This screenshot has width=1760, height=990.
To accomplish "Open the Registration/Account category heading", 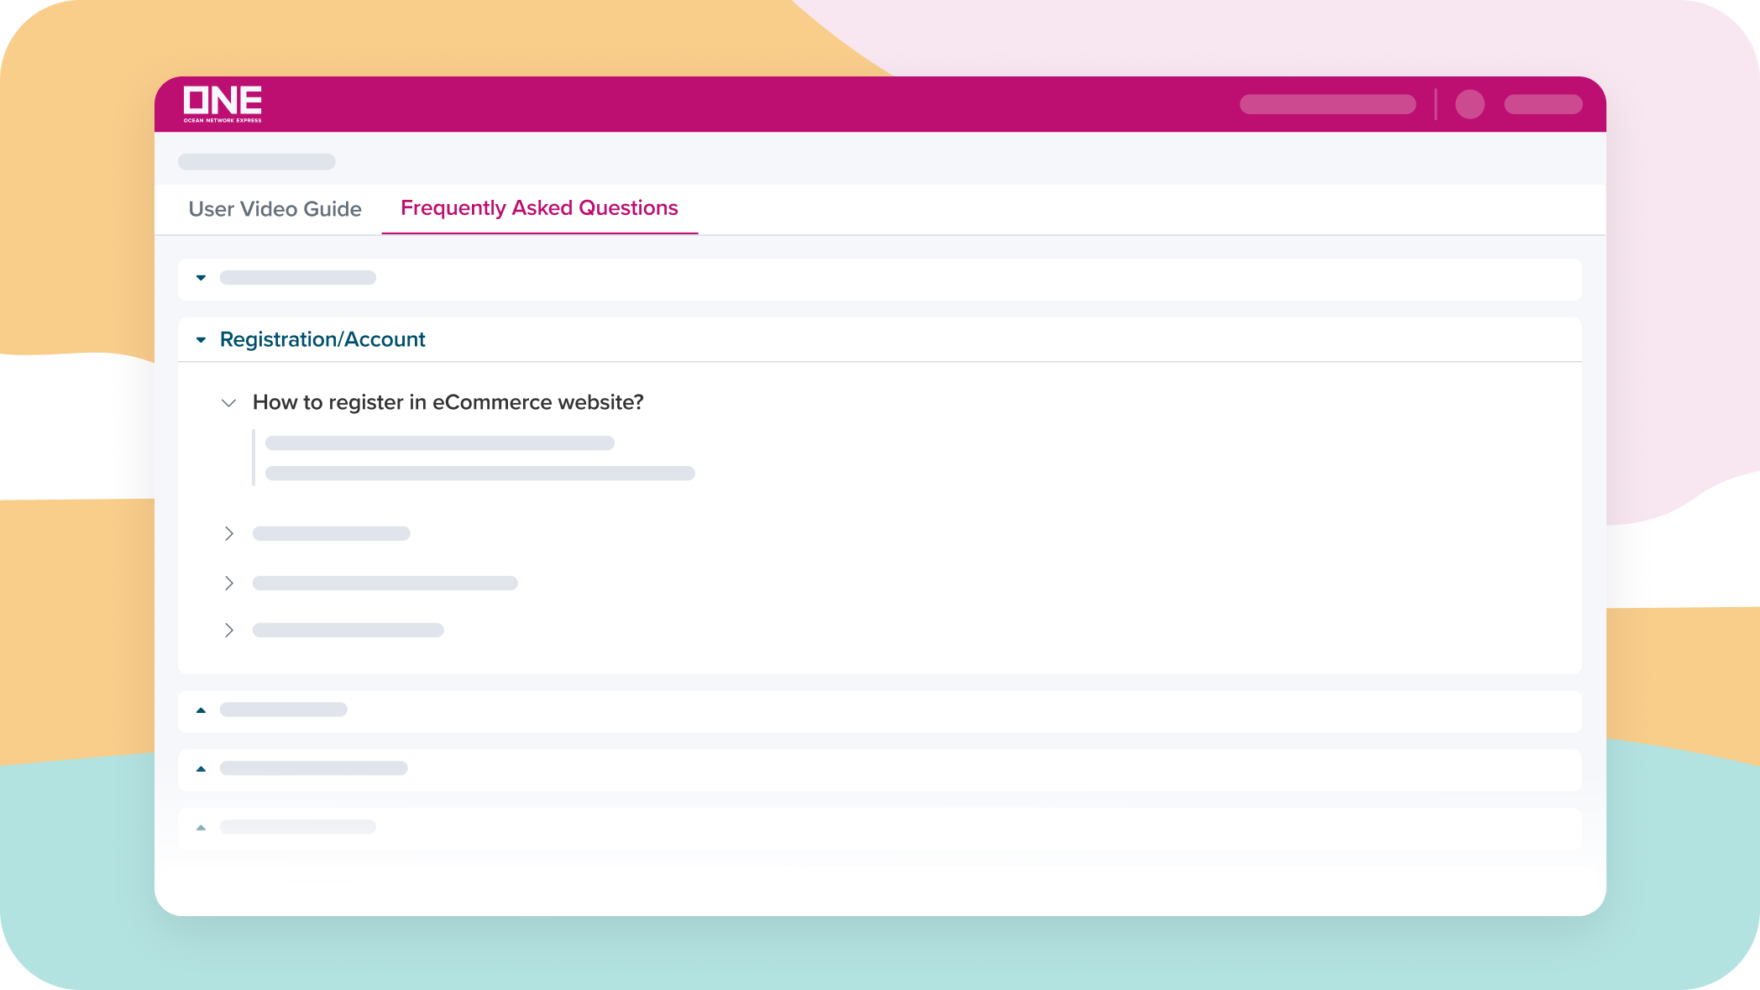I will 322,339.
